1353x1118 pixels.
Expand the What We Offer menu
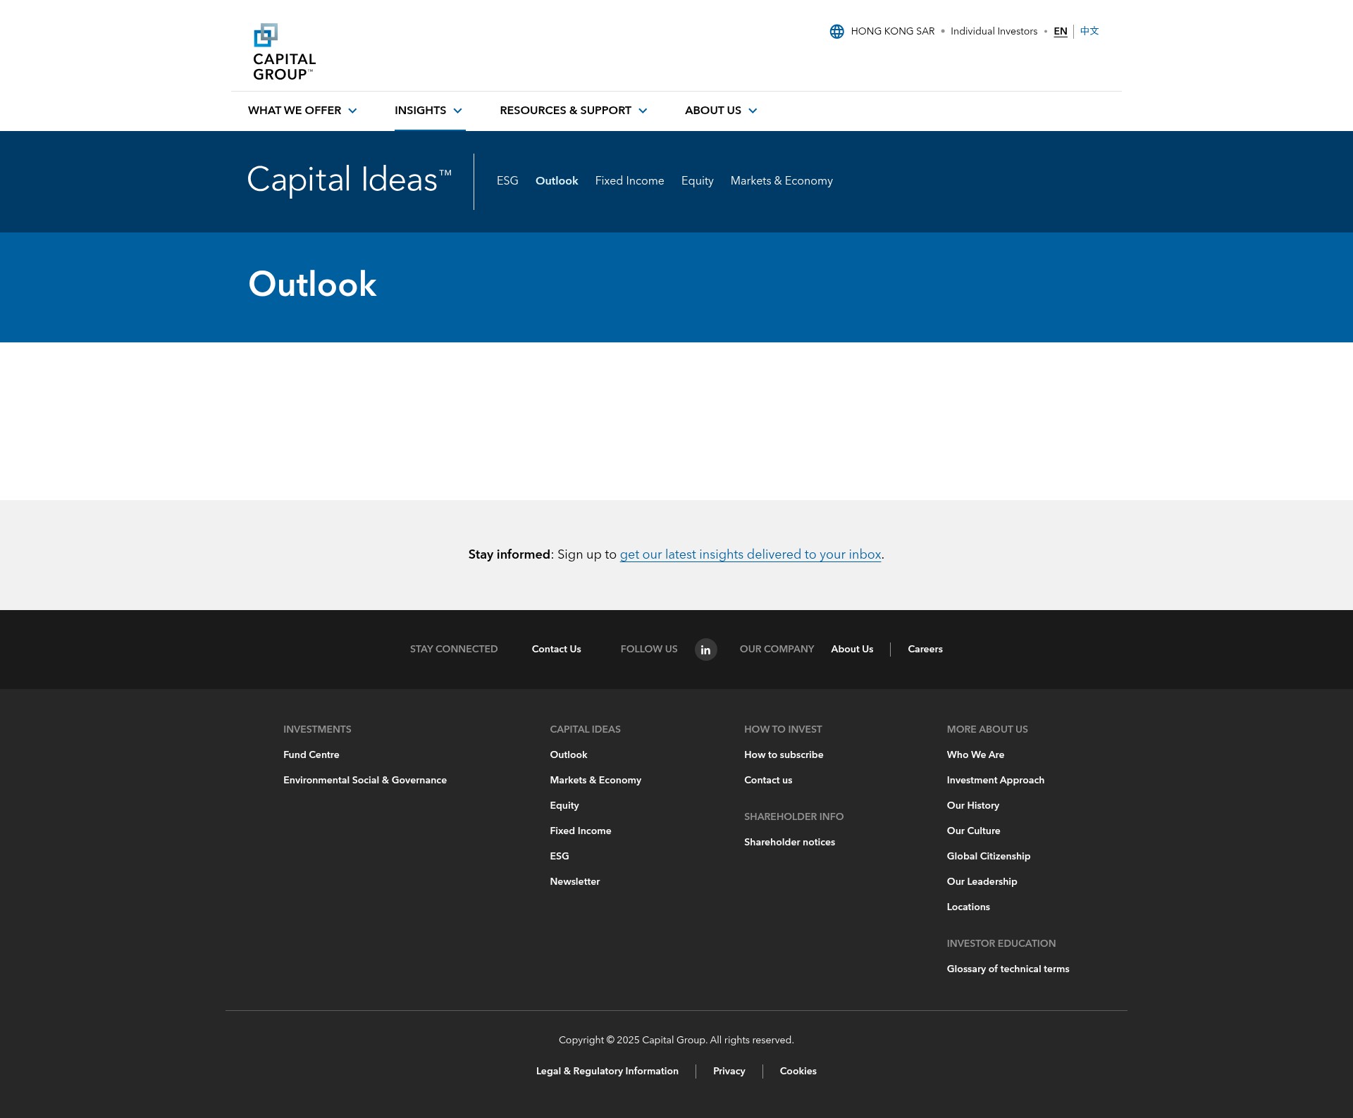[x=302, y=111]
